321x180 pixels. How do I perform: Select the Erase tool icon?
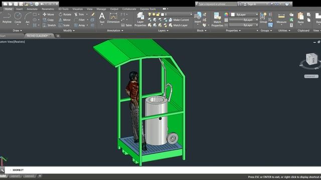pyautogui.click(x=93, y=14)
